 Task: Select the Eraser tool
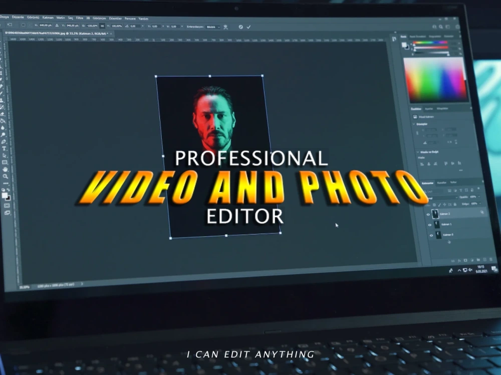3,113
